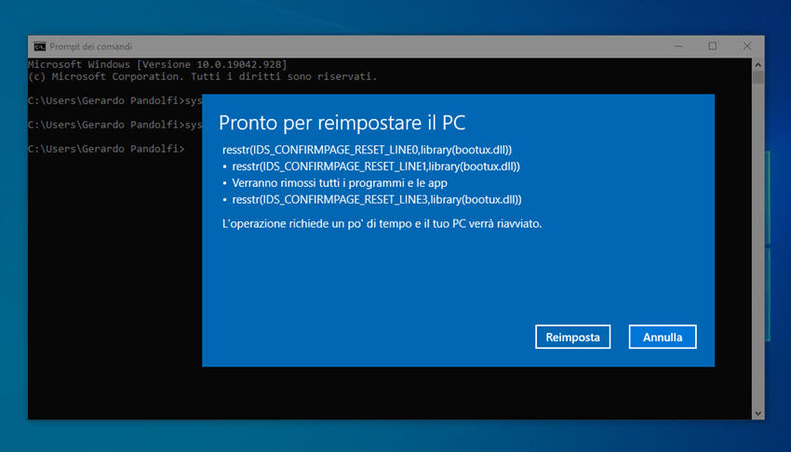This screenshot has height=452, width=791.
Task: Click the 'Microsoft Windows [Versione 10.0.19042.928]' line
Action: point(157,64)
